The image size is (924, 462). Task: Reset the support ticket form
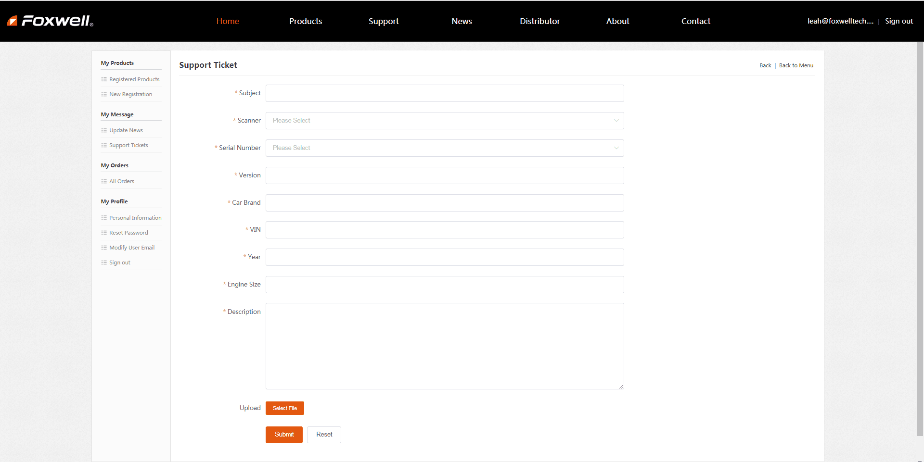[324, 435]
